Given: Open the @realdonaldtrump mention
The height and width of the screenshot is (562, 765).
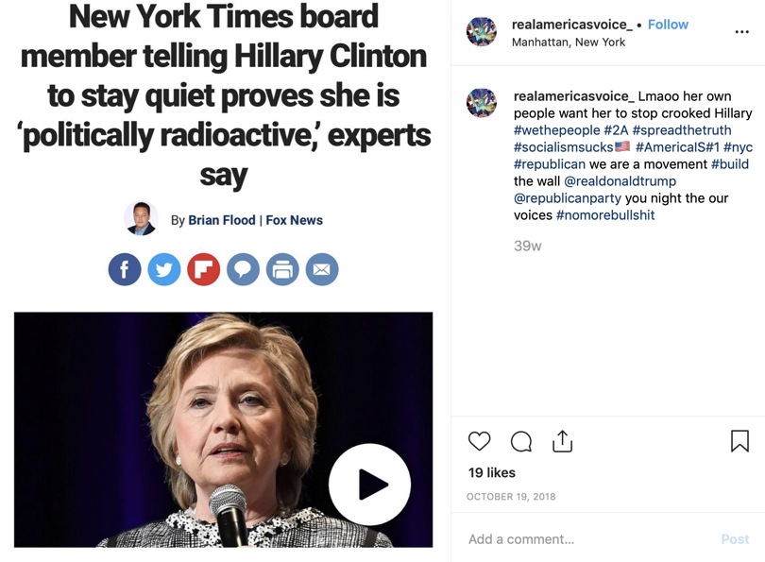Looking at the screenshot, I should pyautogui.click(x=620, y=181).
